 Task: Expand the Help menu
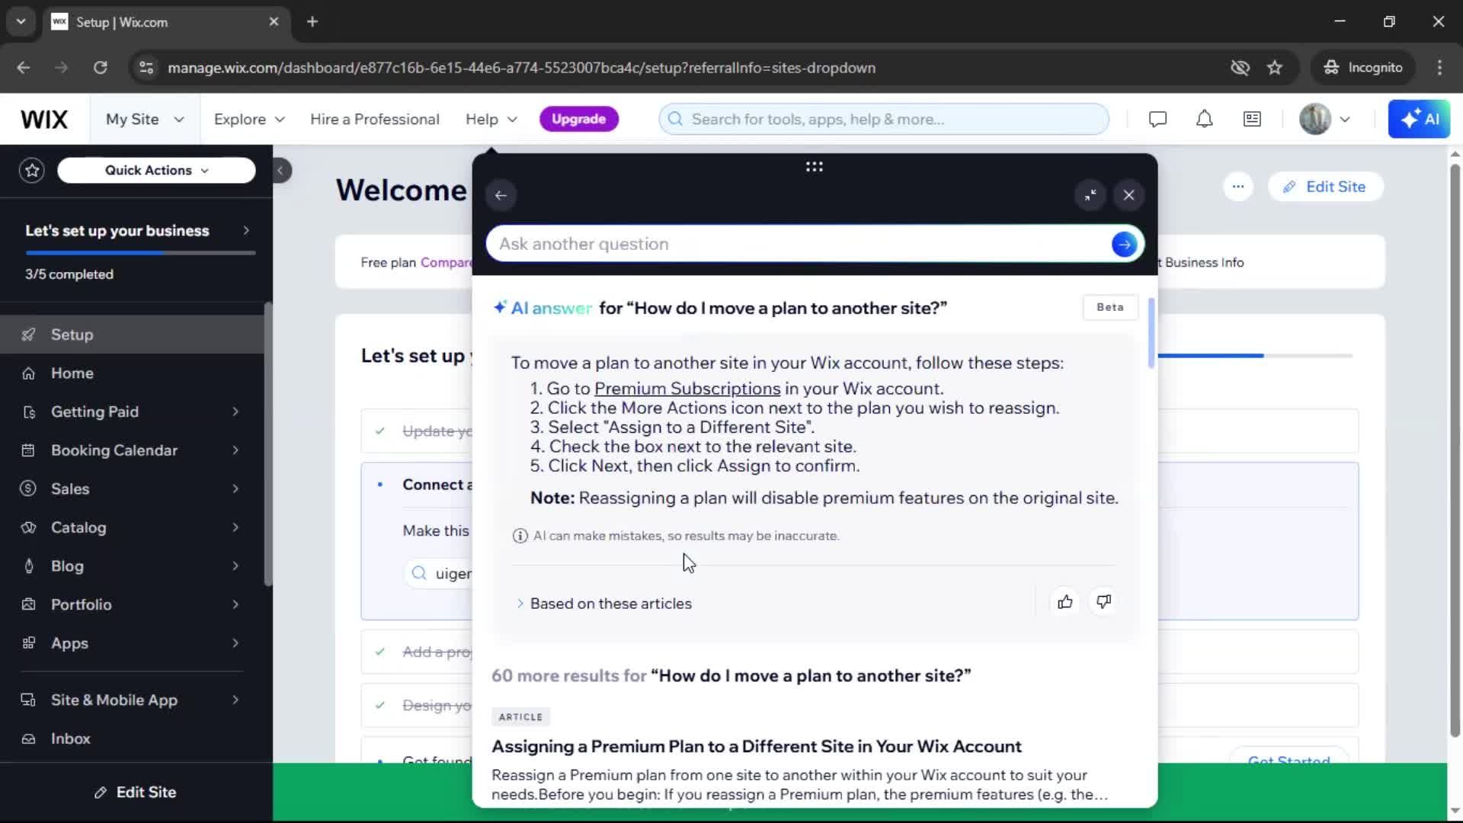(491, 120)
